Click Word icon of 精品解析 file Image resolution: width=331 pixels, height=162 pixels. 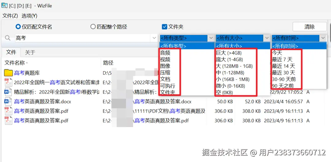tap(8, 92)
